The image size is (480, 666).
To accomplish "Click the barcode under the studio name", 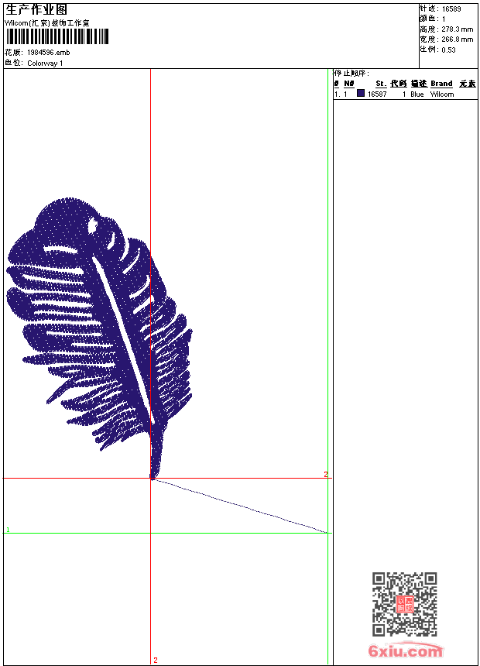I will (x=57, y=36).
